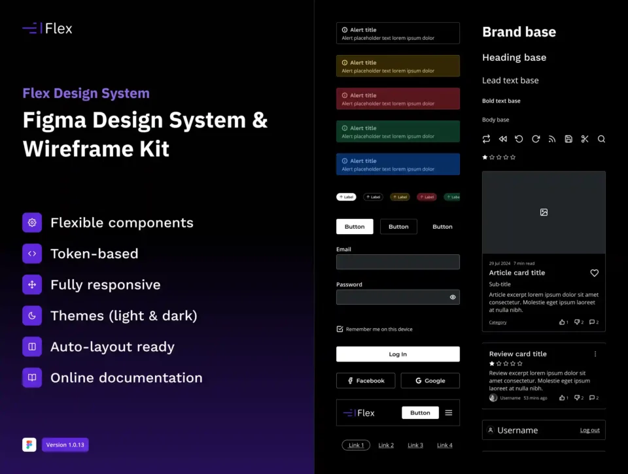Click the Figma logo icon near version badge

pos(29,445)
